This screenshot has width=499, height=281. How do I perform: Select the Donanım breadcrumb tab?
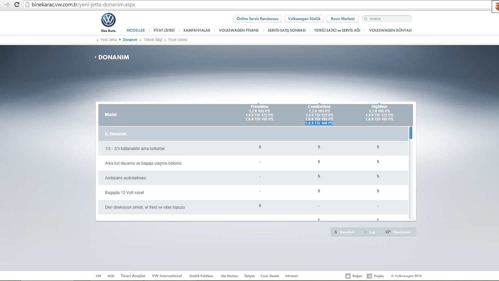130,40
